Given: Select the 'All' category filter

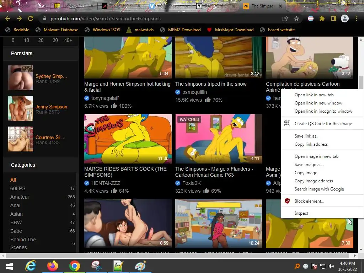Looking at the screenshot, I should pos(13,180).
